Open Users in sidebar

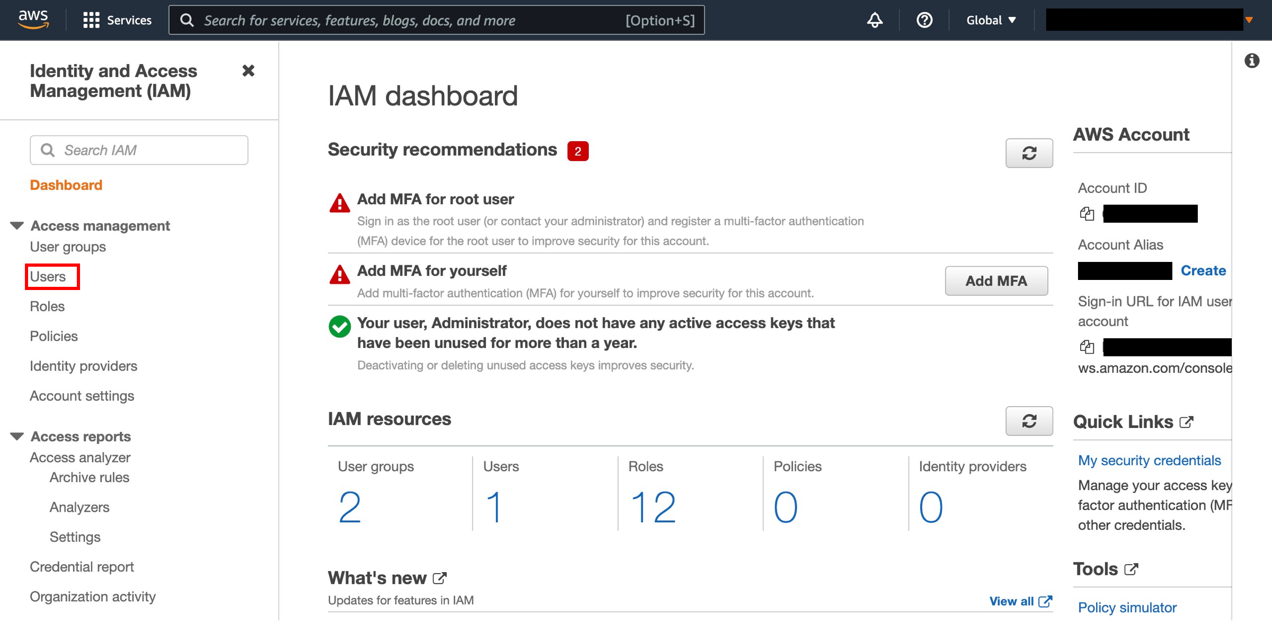tap(48, 277)
